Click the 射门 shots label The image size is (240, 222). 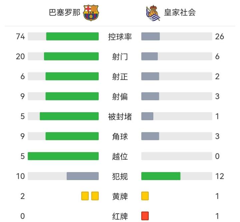click(120, 57)
